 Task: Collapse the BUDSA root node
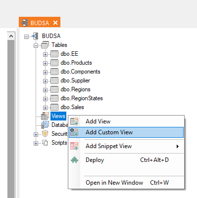pos(26,37)
